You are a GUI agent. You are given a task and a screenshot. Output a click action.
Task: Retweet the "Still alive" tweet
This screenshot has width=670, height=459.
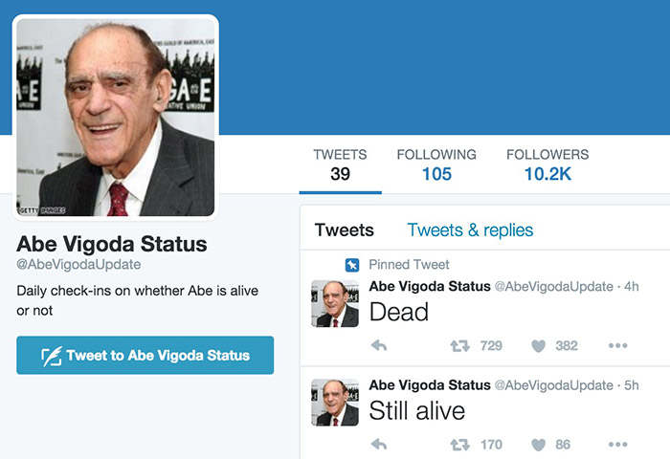point(460,445)
